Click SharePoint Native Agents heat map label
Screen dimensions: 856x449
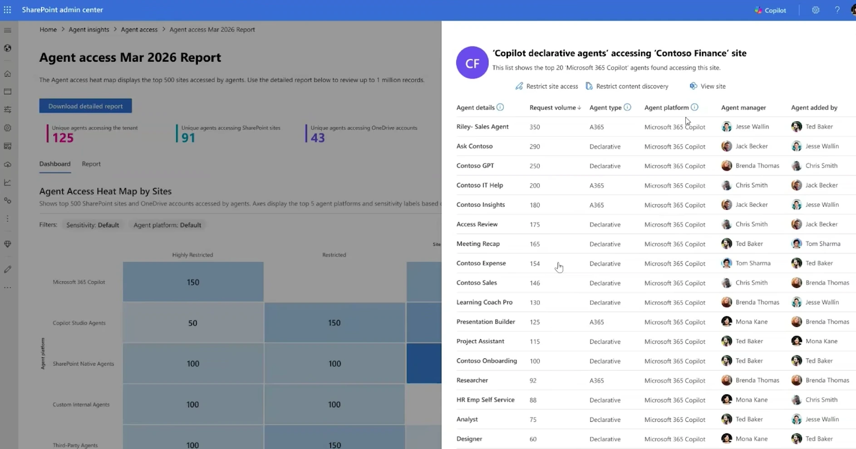click(83, 364)
